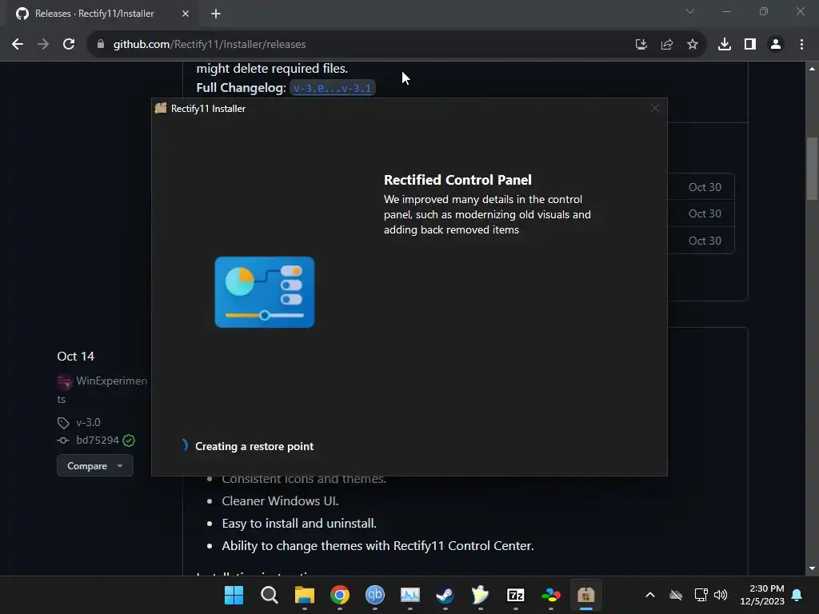Click the WinExperiments avatar
This screenshot has width=819, height=614.
pyautogui.click(x=64, y=382)
